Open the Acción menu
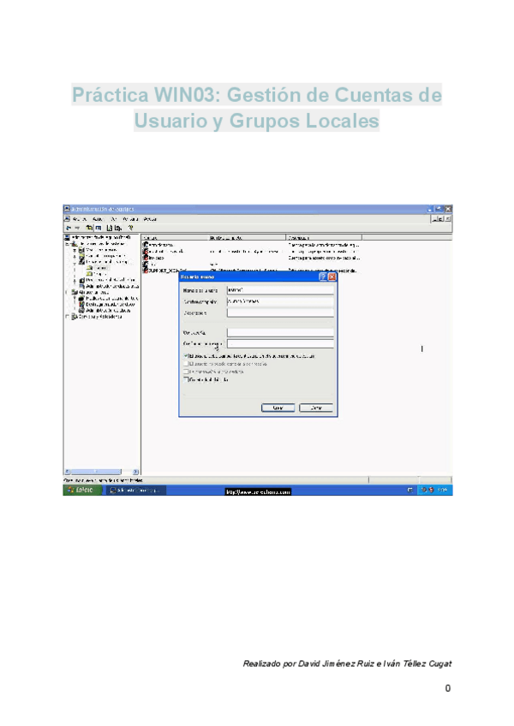 [x=98, y=219]
